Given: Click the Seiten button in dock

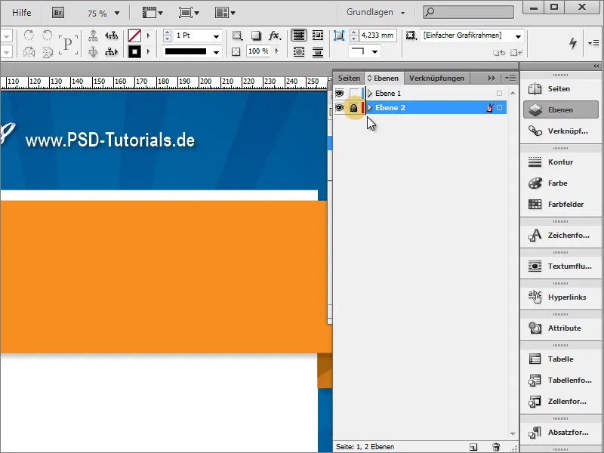Looking at the screenshot, I should tap(560, 89).
